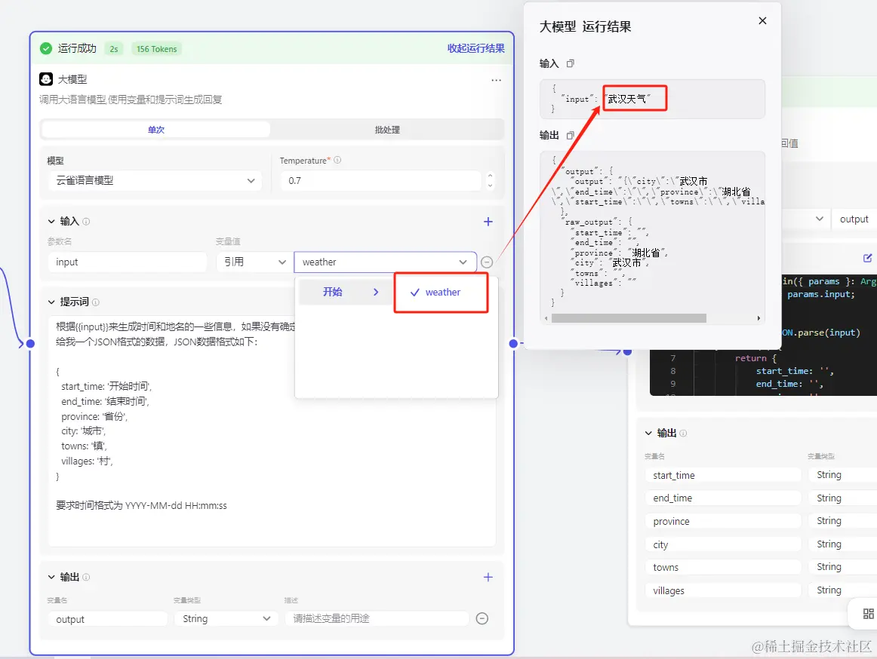Add a new input parameter with plus icon

point(488,222)
